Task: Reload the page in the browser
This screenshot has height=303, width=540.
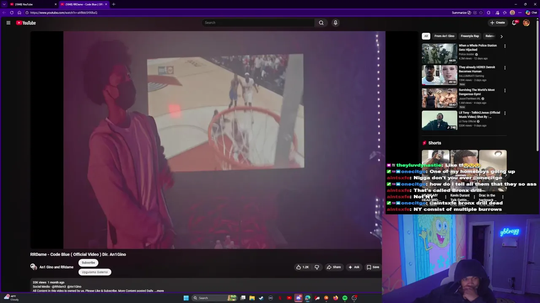Action: click(12, 13)
